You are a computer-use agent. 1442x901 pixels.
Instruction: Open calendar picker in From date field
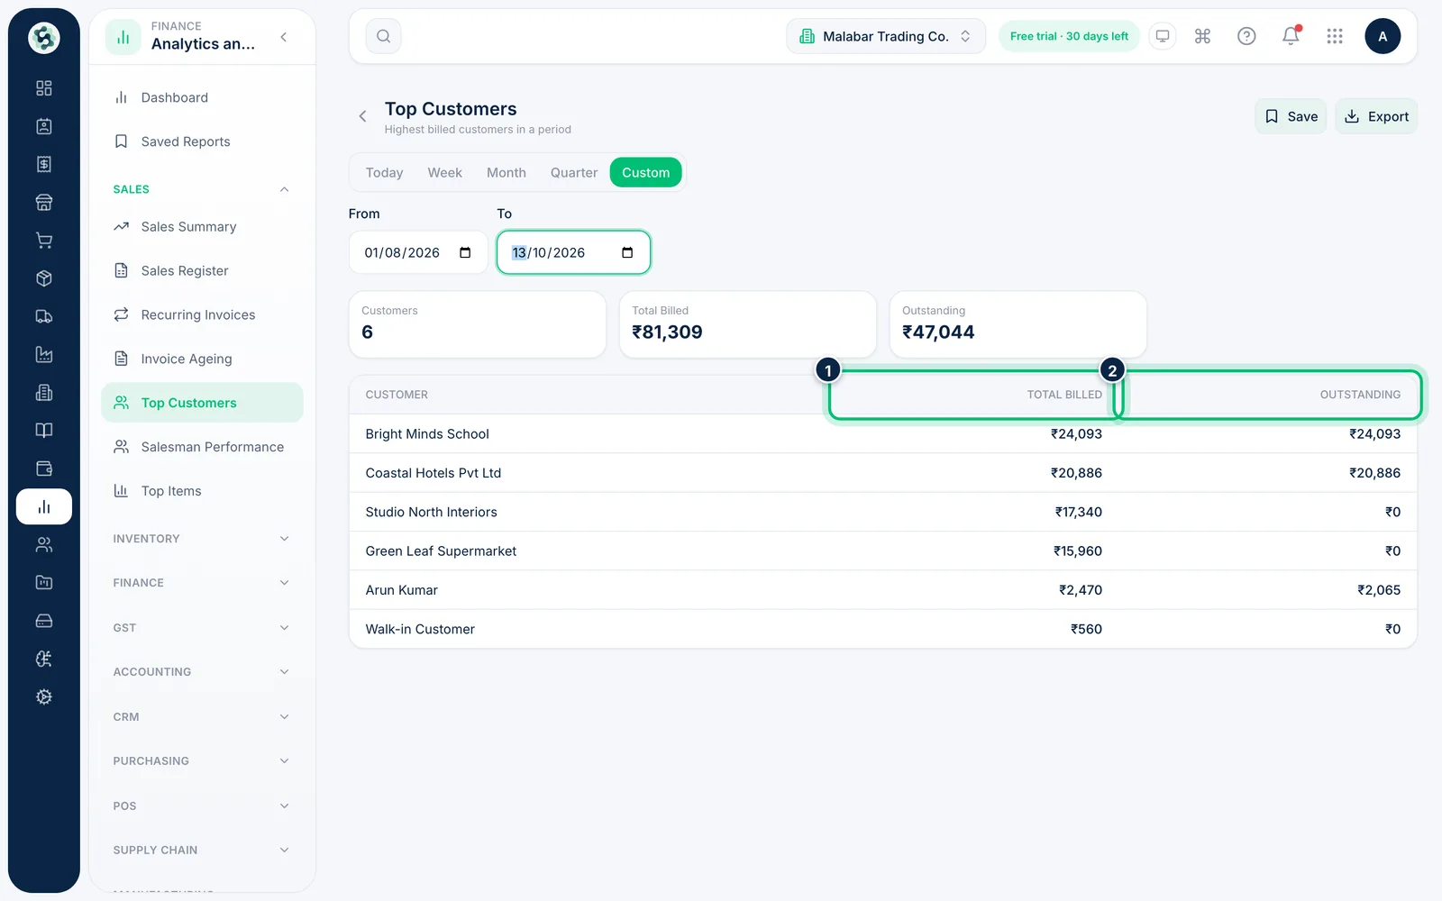tap(465, 252)
